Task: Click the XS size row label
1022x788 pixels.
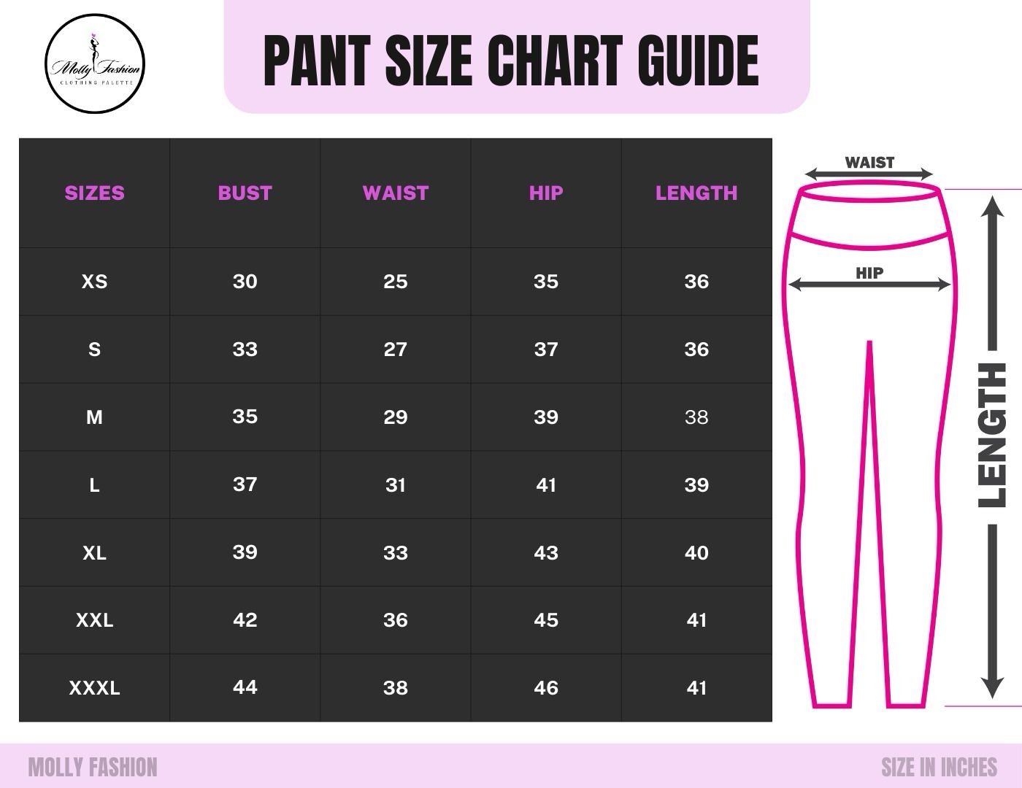Action: (95, 282)
